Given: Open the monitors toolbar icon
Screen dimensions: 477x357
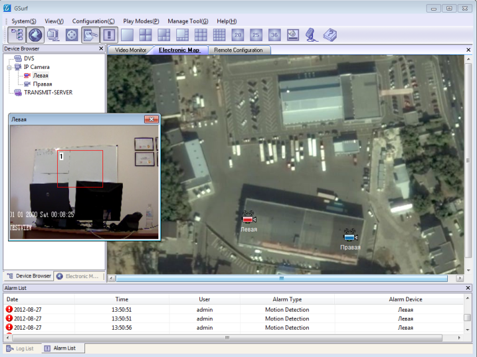Looking at the screenshot, I should pyautogui.click(x=53, y=35).
